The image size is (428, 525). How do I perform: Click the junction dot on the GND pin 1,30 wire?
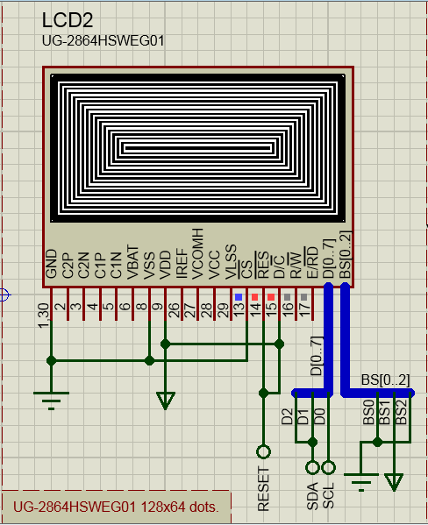(51, 361)
